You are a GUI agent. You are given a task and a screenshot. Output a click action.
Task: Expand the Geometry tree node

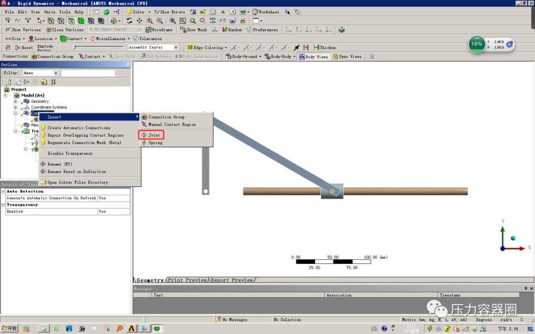pos(15,101)
